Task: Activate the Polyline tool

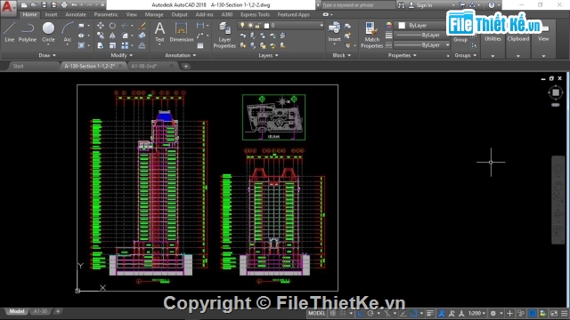Action: pyautogui.click(x=28, y=32)
